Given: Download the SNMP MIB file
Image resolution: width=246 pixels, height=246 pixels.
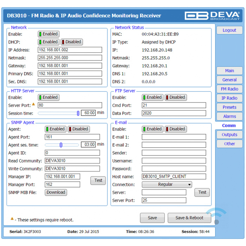Looking at the screenshot, I should pos(56,192).
